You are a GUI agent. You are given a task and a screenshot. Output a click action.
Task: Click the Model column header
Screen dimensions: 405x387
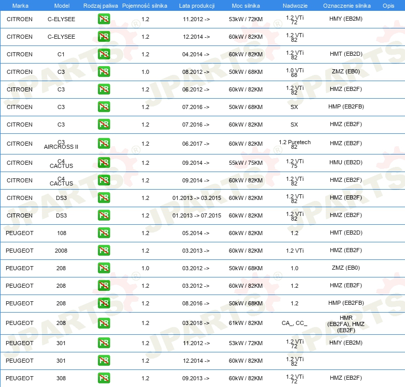pyautogui.click(x=62, y=6)
